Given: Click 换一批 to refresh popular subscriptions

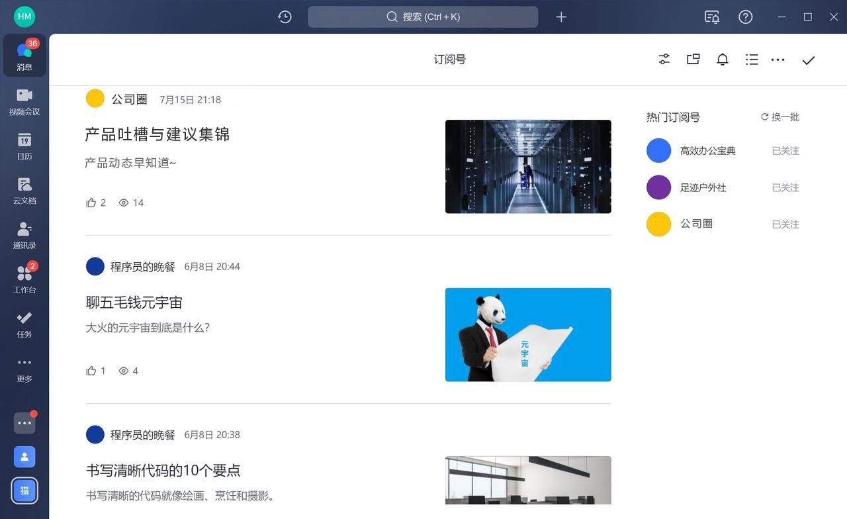Looking at the screenshot, I should 780,117.
